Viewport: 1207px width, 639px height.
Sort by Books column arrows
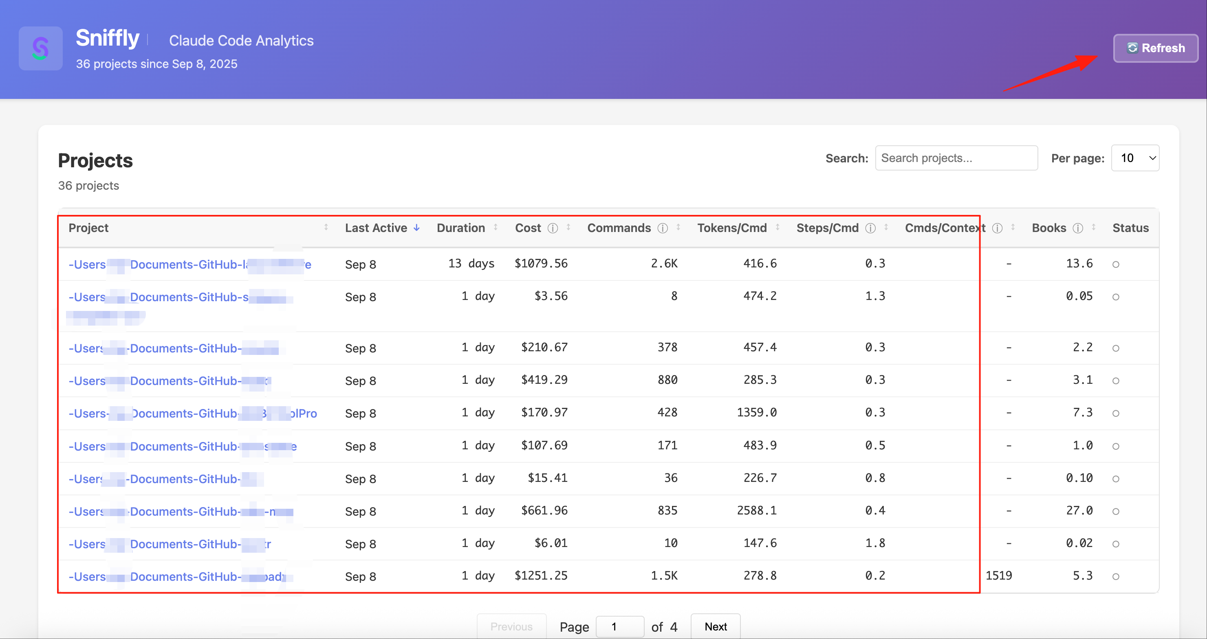[1094, 228]
